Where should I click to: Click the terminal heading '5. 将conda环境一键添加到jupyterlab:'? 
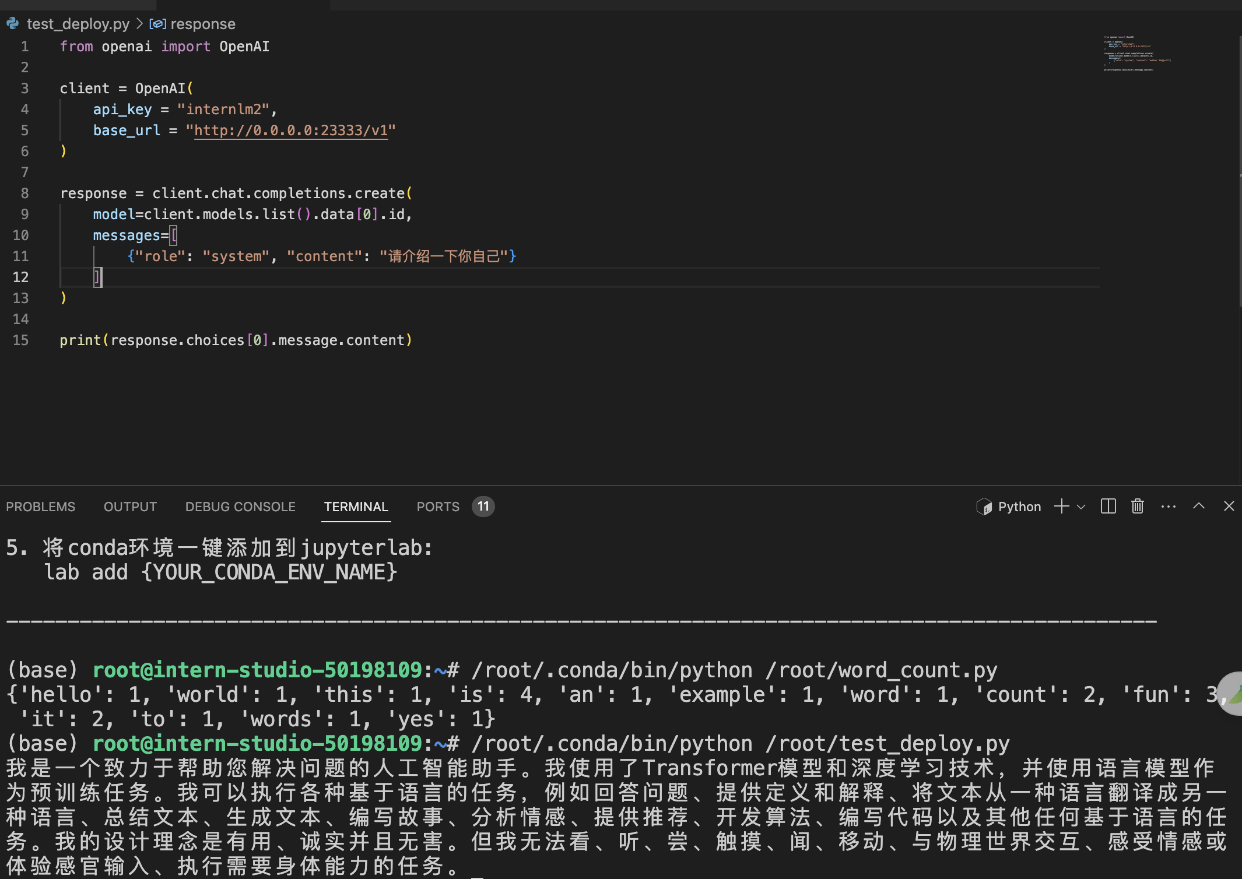pyautogui.click(x=219, y=547)
